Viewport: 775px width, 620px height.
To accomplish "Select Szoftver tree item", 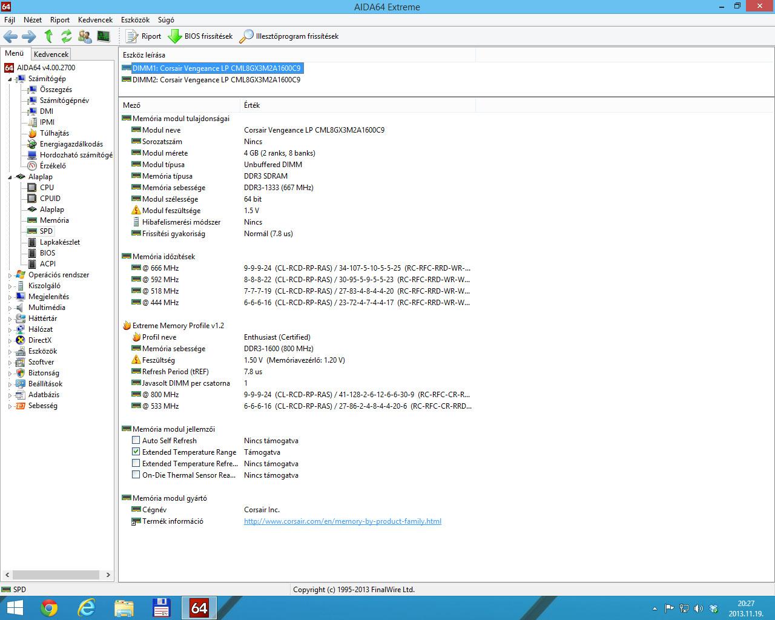I will (x=41, y=362).
